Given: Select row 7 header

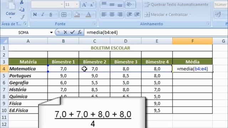Looking at the screenshot, I should [4, 90].
